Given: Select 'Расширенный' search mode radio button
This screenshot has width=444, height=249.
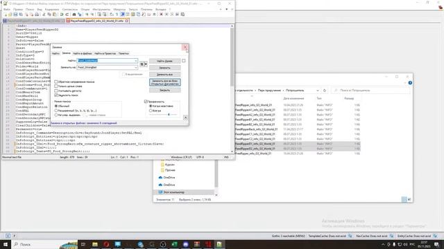Looking at the screenshot, I should [x=56, y=111].
